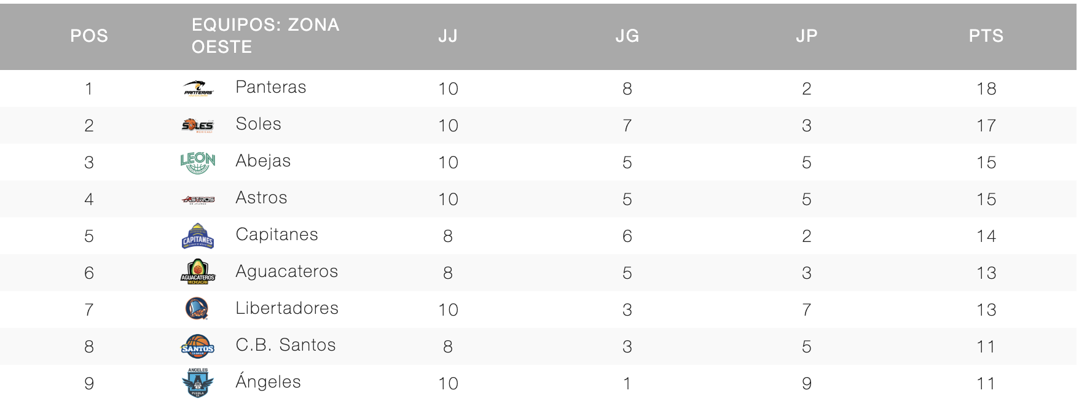Click the Aguacateros avocado logo
The height and width of the screenshot is (409, 1079).
[x=198, y=272]
